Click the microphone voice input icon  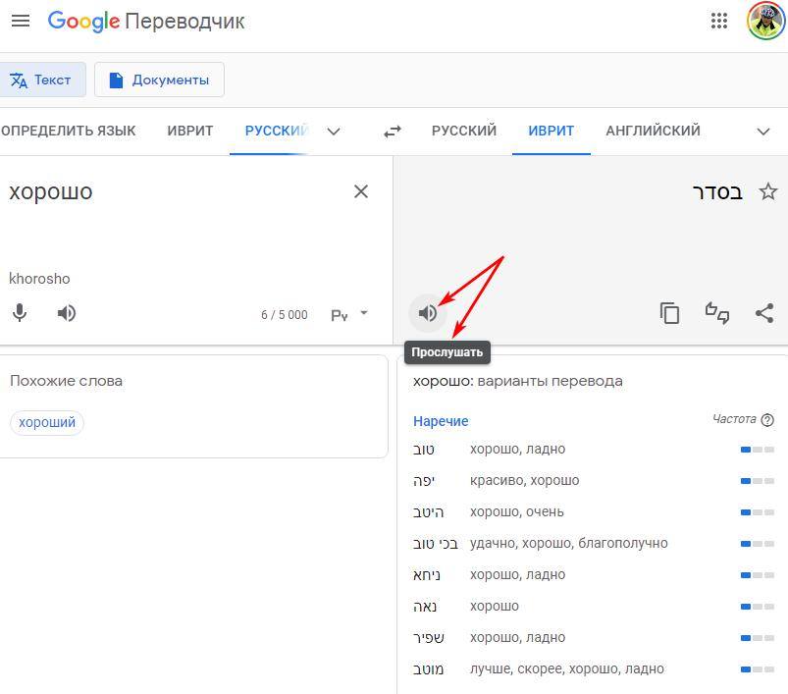click(x=20, y=313)
